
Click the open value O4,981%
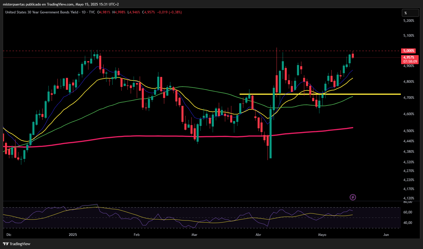pyautogui.click(x=104, y=12)
